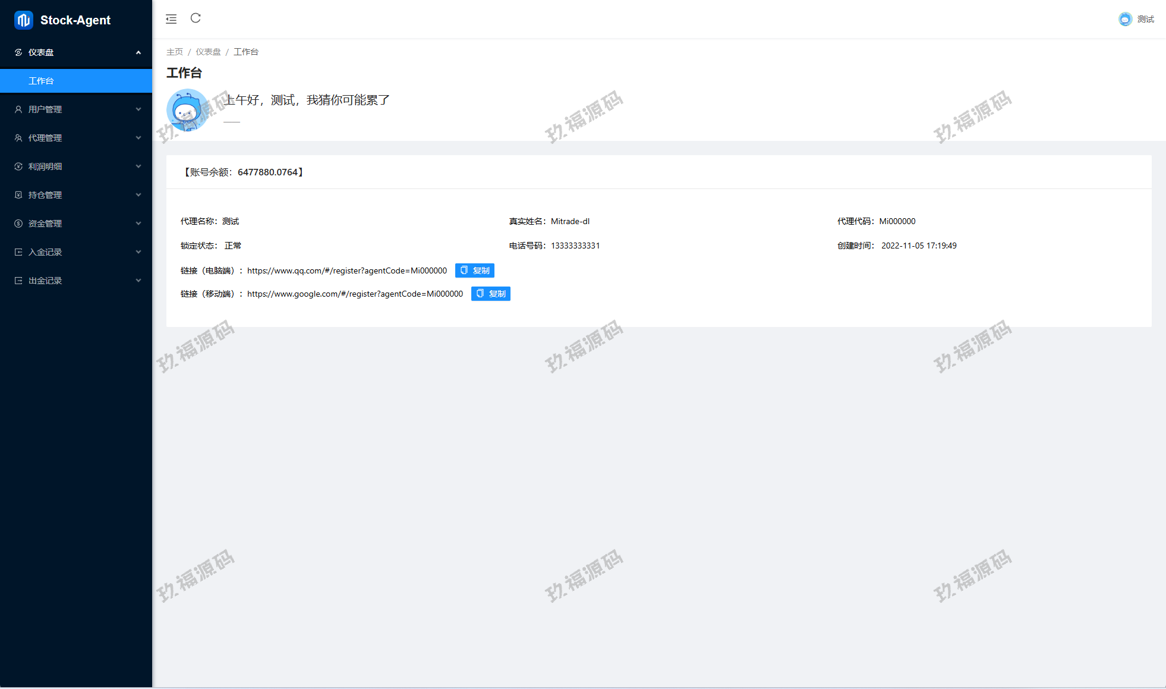Click the 用户管理 person icon in sidebar

(x=18, y=109)
